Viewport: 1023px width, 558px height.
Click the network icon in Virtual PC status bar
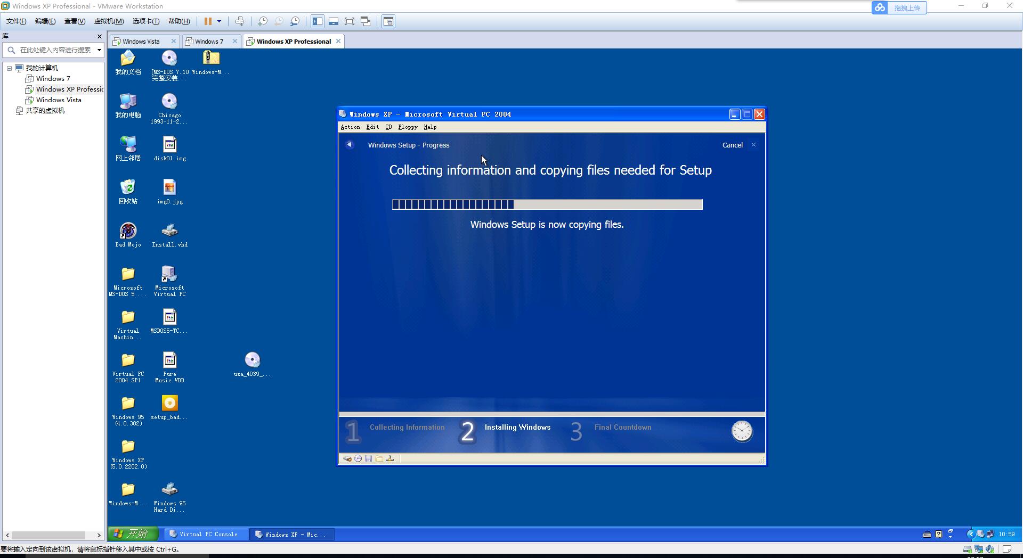(390, 459)
